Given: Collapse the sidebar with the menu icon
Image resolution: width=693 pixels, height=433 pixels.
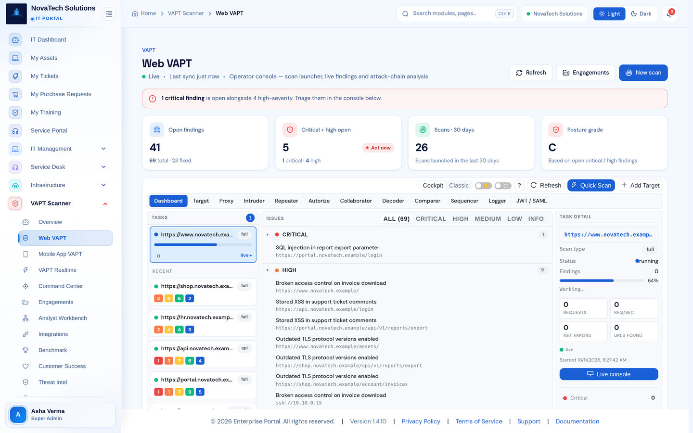Looking at the screenshot, I should tap(109, 14).
